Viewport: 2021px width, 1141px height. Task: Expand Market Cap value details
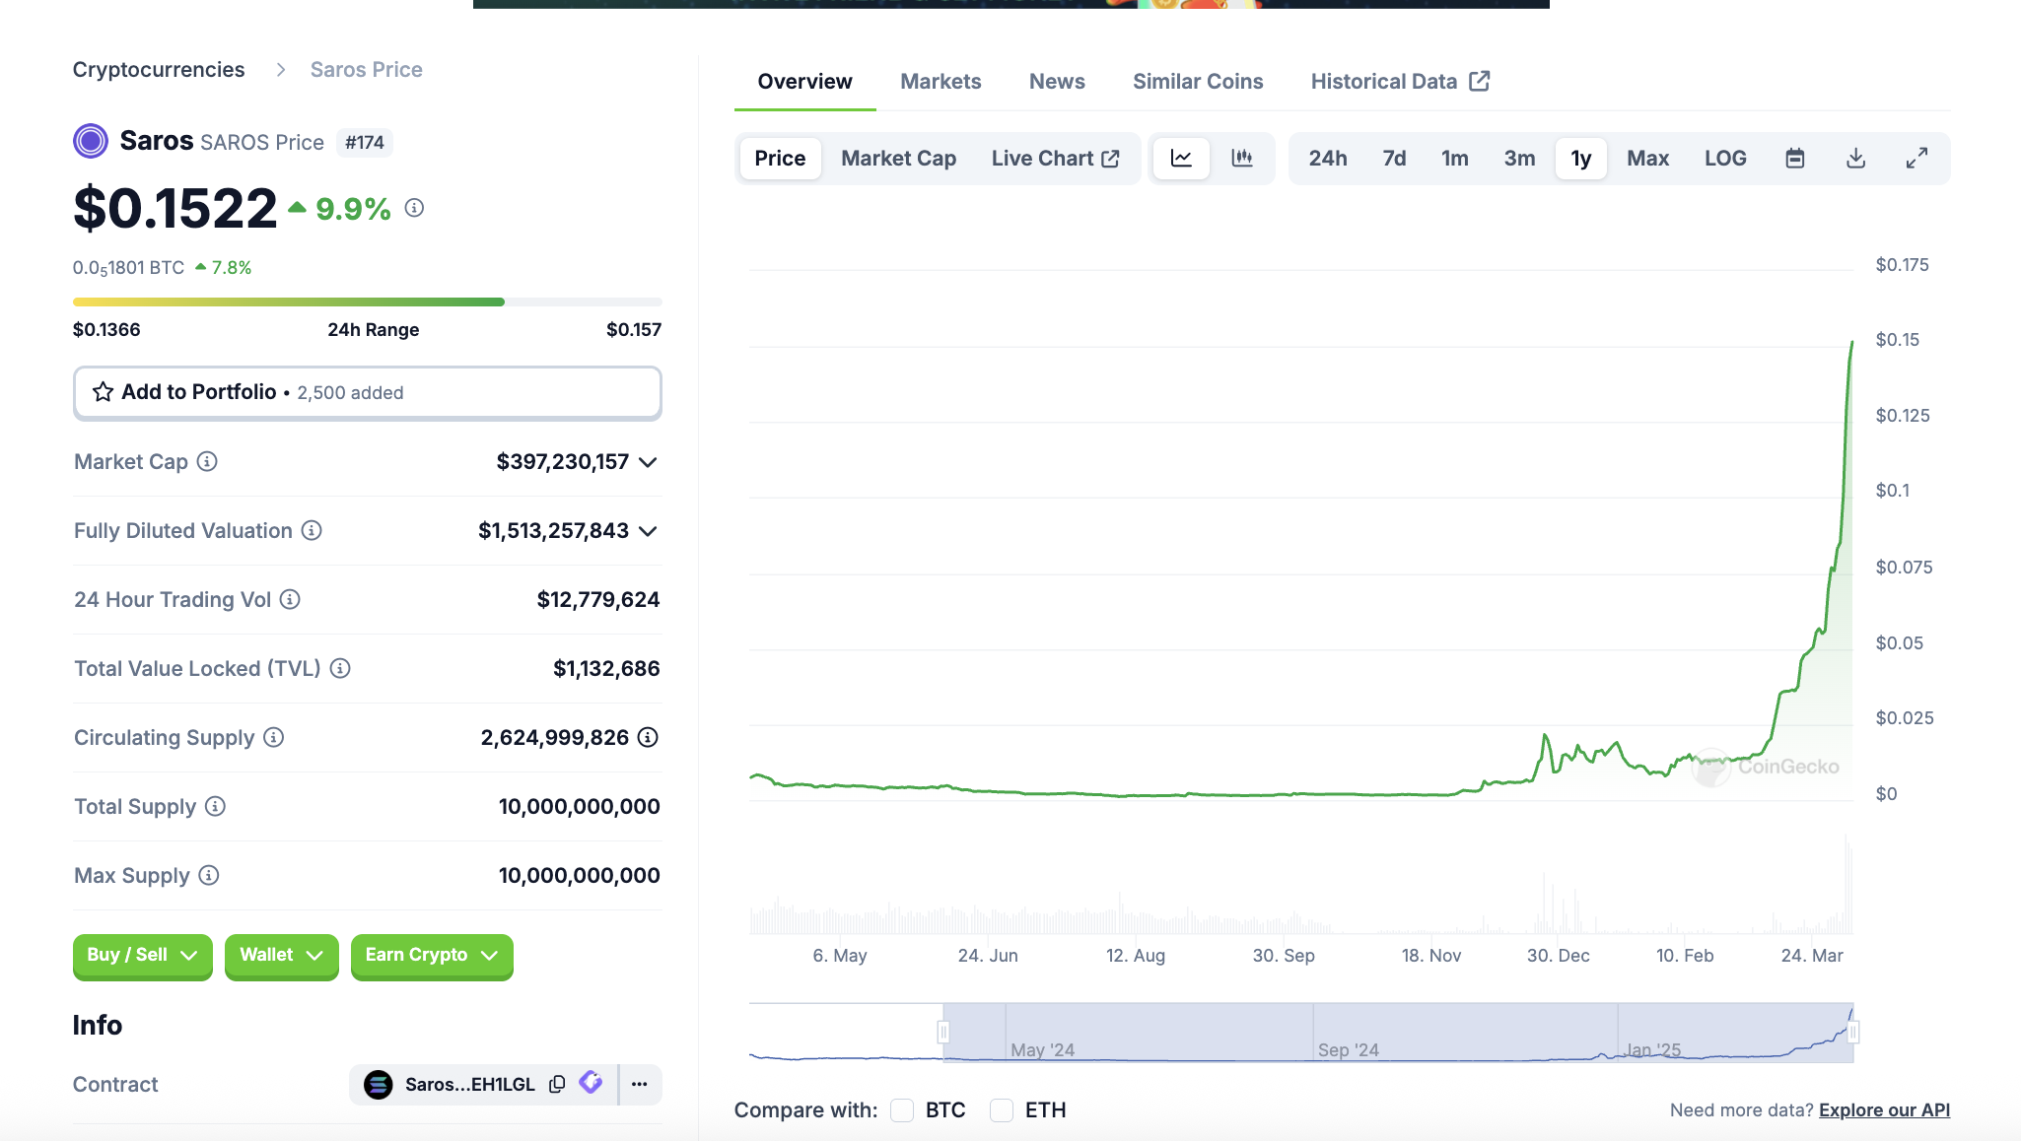(x=648, y=462)
